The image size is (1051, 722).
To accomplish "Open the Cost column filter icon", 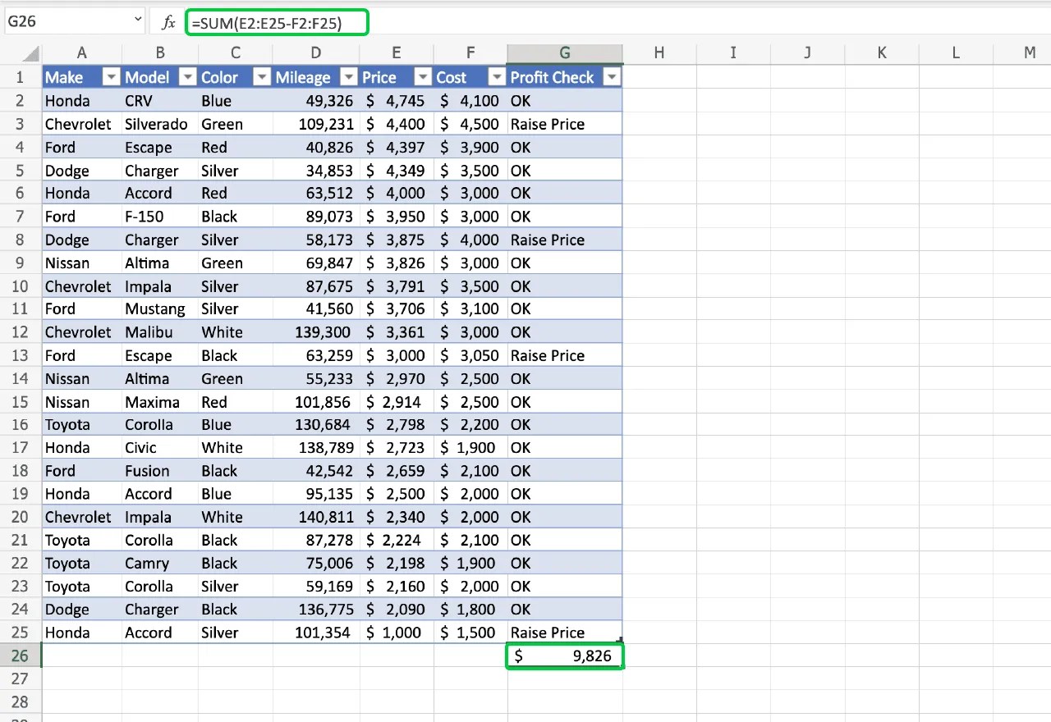I will [x=496, y=76].
